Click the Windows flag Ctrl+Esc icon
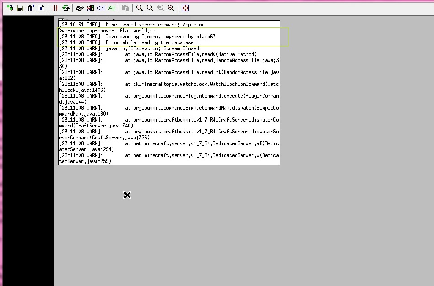This screenshot has height=286, width=434. [91, 8]
